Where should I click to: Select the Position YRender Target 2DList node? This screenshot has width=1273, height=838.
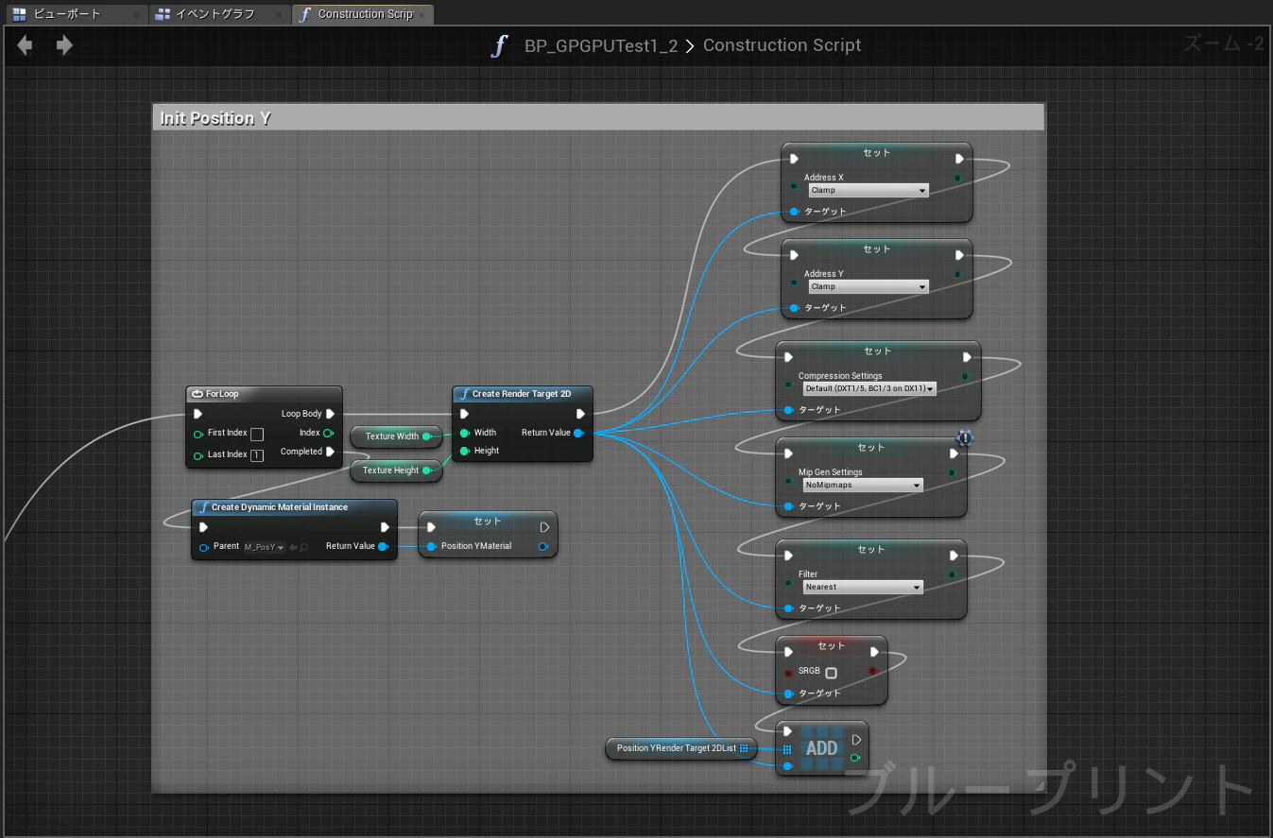[x=681, y=748]
